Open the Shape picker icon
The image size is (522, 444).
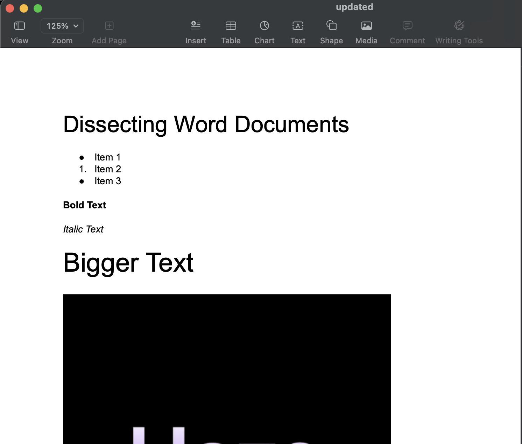click(x=331, y=26)
